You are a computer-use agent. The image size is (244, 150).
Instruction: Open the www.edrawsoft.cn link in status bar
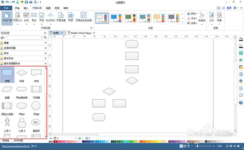click(x=16, y=146)
